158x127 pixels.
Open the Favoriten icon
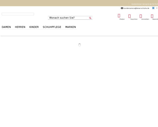pos(130,16)
